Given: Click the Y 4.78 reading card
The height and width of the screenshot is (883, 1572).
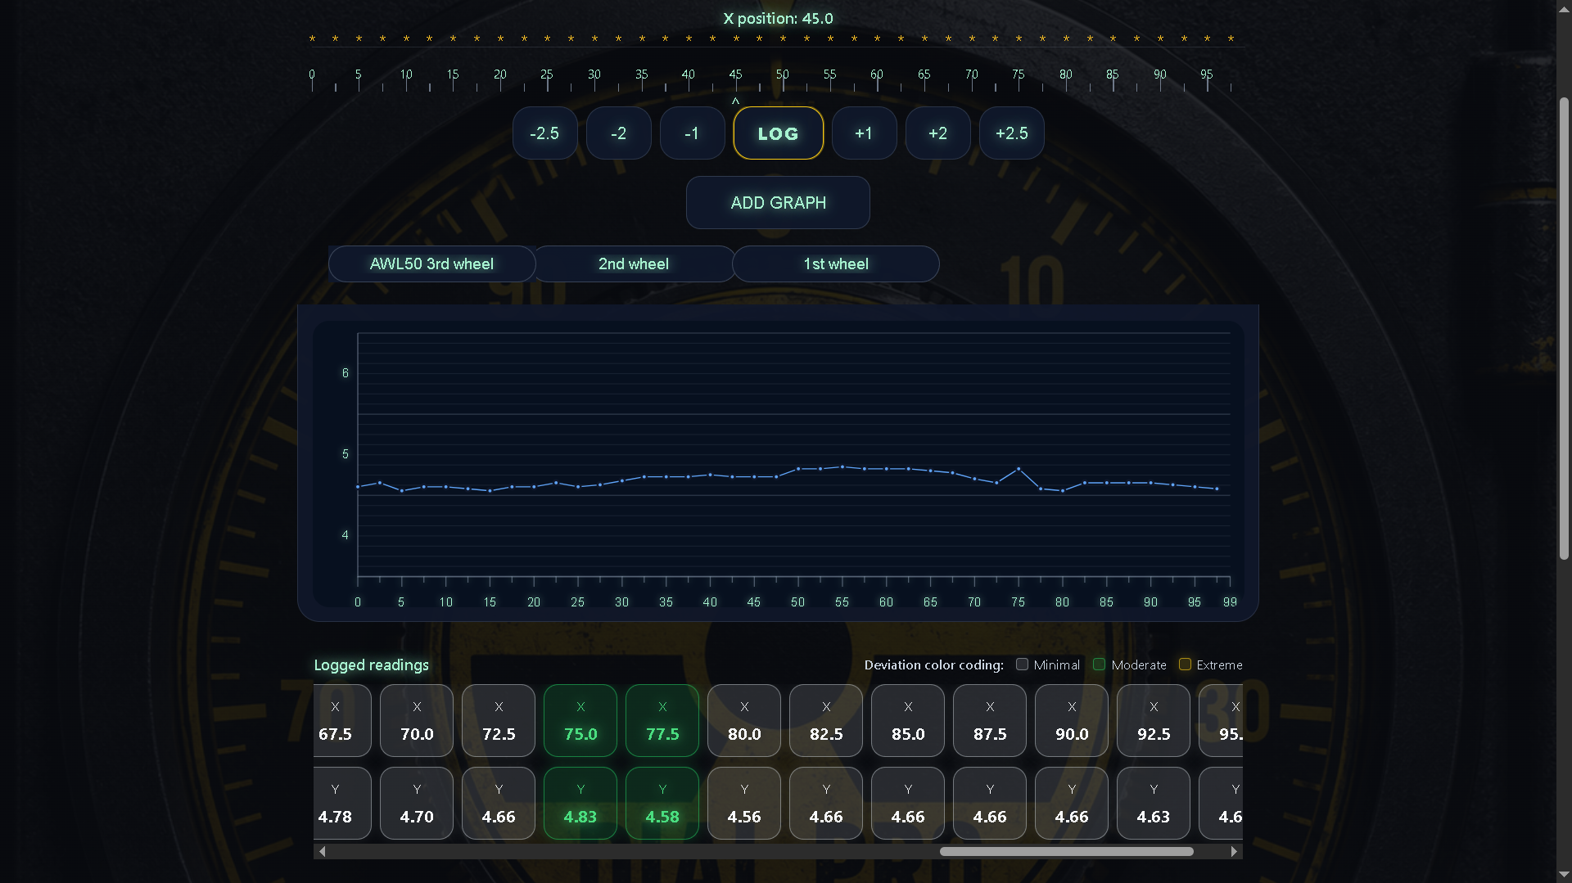Looking at the screenshot, I should (x=342, y=804).
